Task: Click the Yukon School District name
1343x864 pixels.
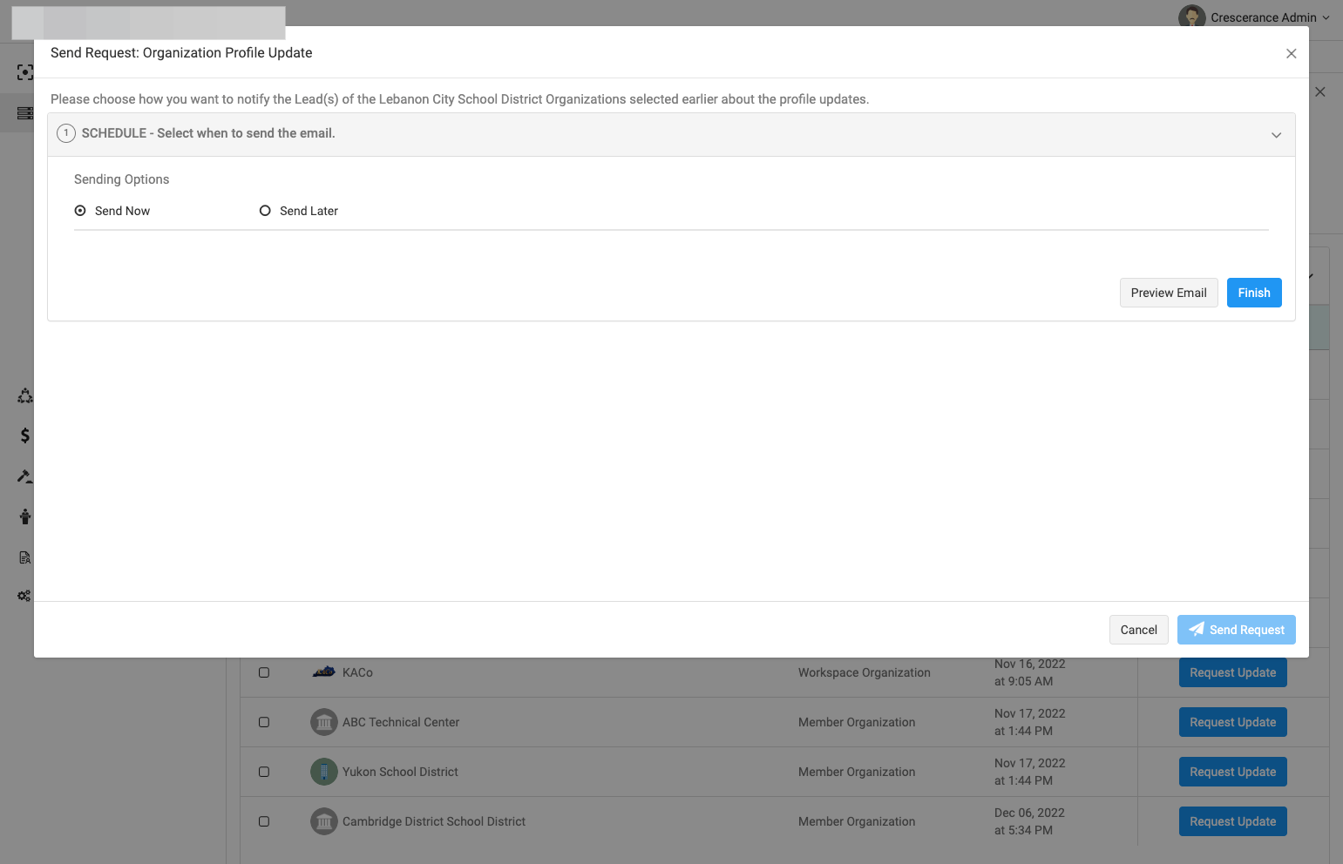Action: [400, 772]
